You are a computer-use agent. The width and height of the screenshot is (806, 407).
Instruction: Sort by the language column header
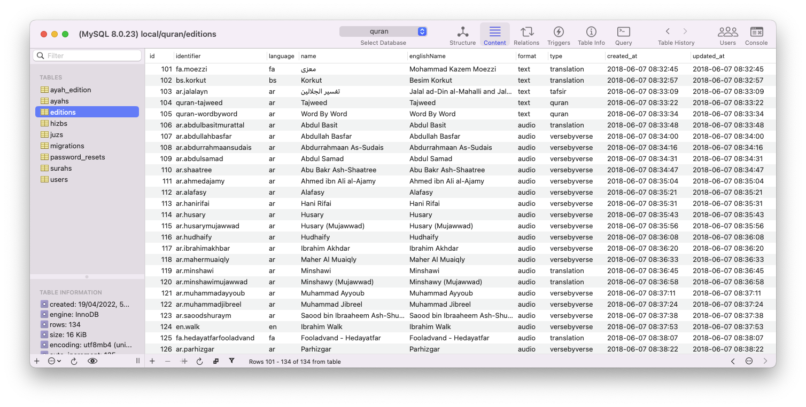[283, 56]
